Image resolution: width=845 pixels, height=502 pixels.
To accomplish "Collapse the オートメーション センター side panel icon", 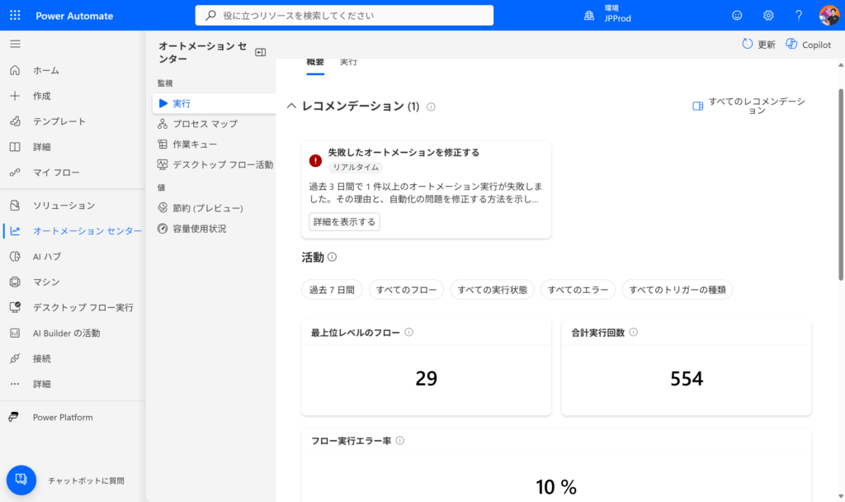I will point(261,52).
